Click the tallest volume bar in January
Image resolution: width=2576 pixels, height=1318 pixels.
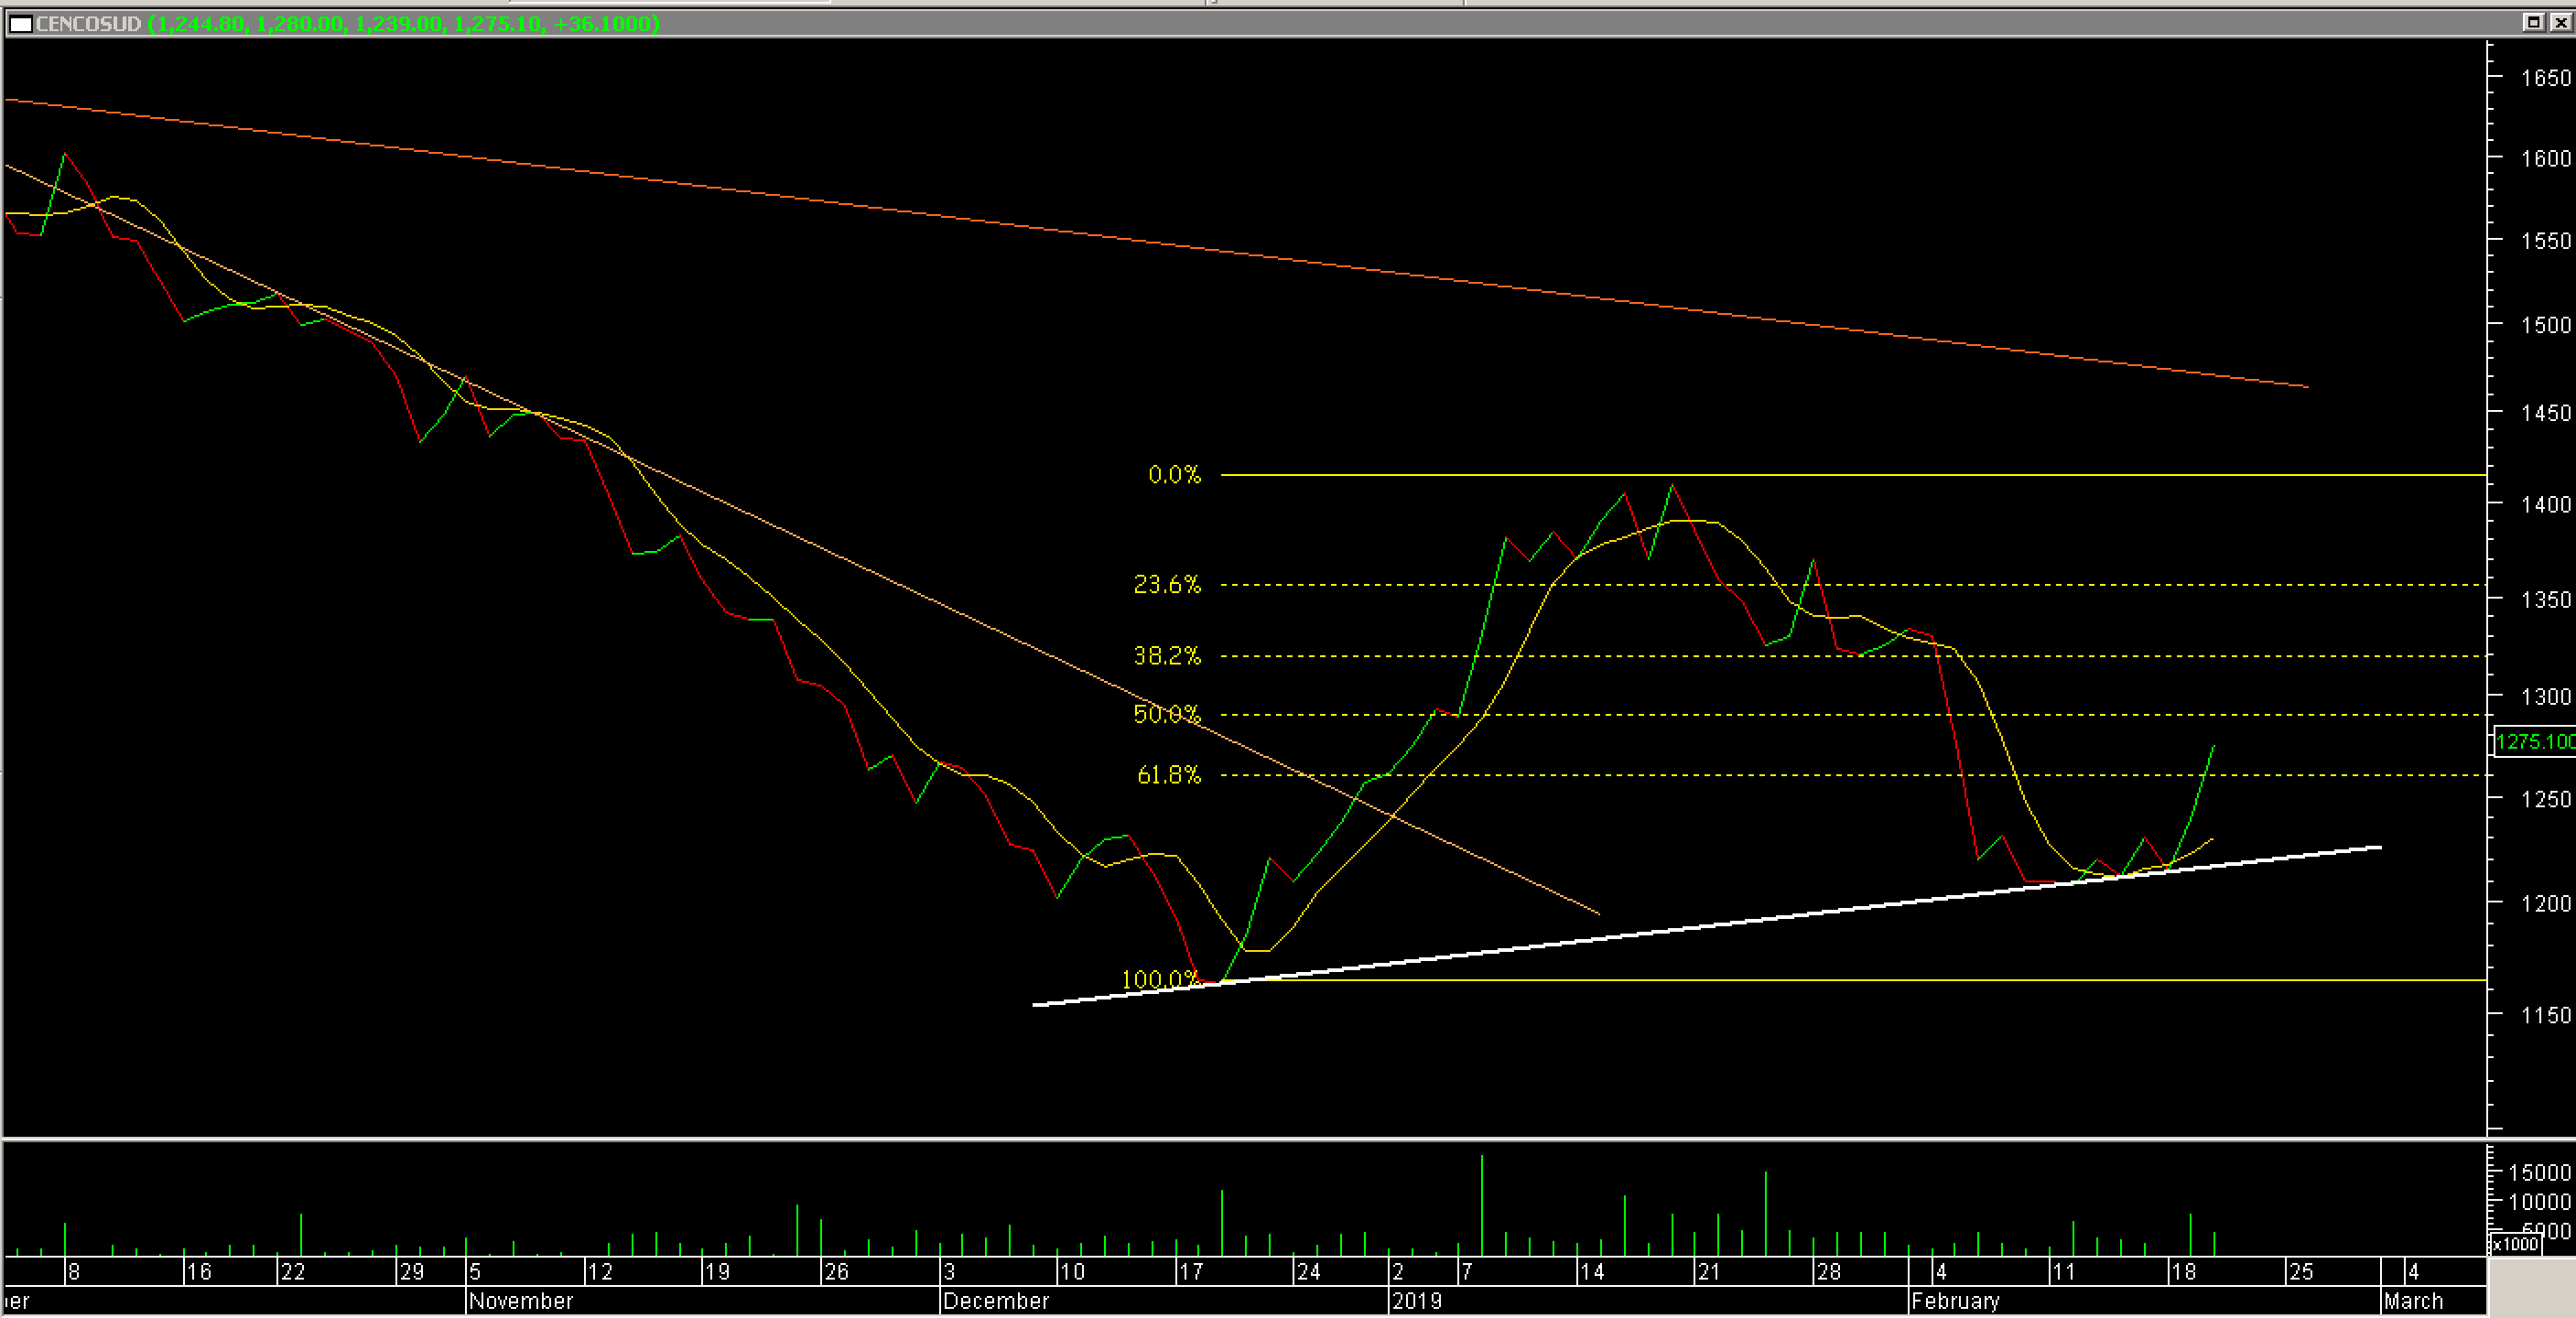click(1482, 1205)
